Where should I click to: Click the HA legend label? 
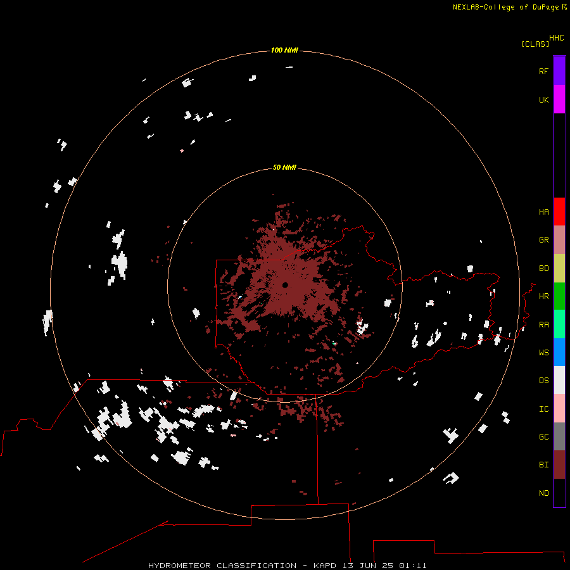point(543,212)
